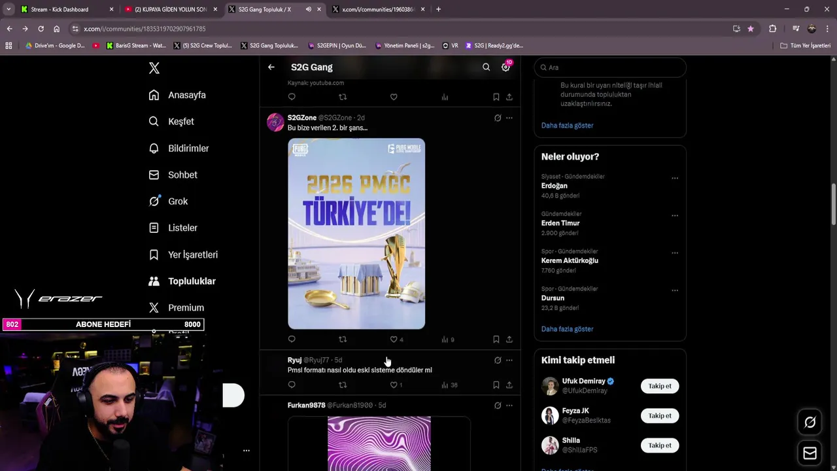Search within S2G Gang community
Screen dimensions: 837x471
pos(486,67)
